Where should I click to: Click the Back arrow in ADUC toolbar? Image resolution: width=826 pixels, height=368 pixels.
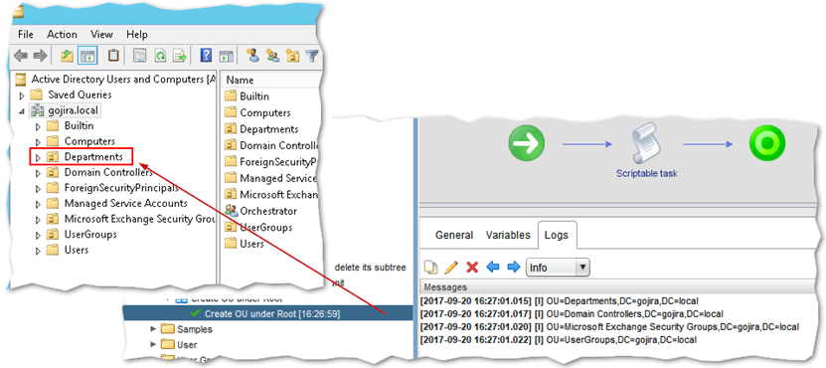21,55
